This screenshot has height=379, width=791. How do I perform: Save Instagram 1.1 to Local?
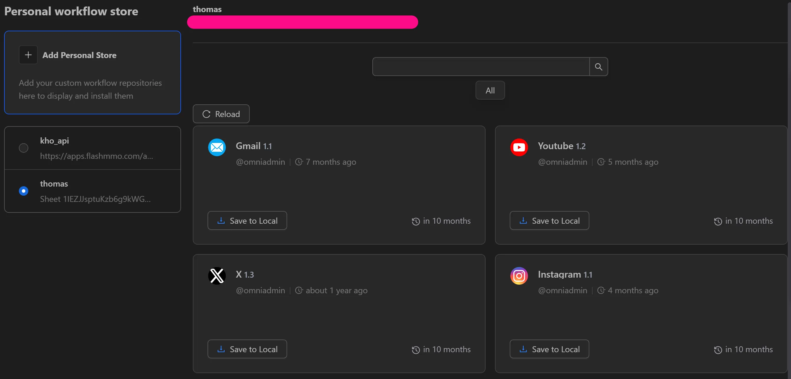click(549, 349)
